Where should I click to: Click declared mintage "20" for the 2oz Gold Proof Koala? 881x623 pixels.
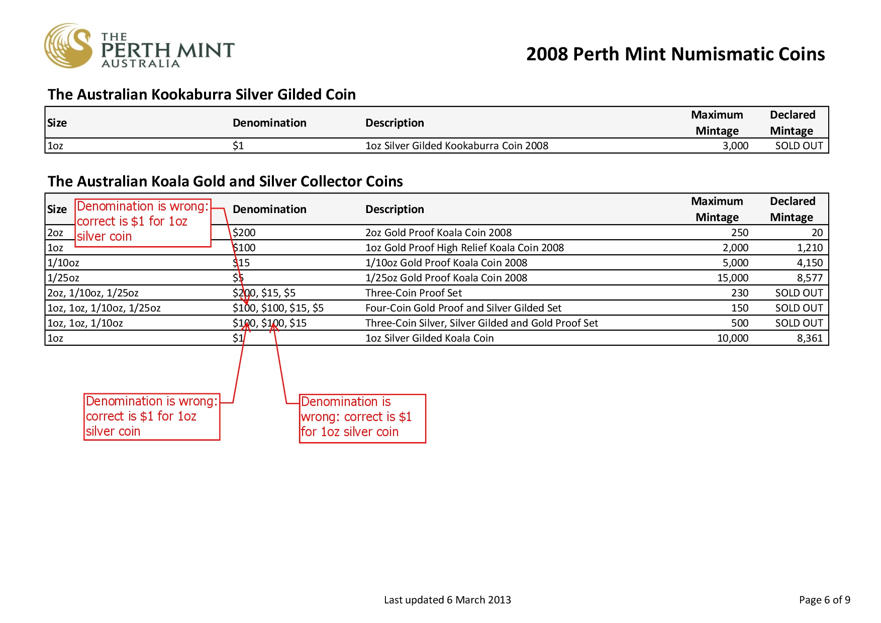(817, 233)
